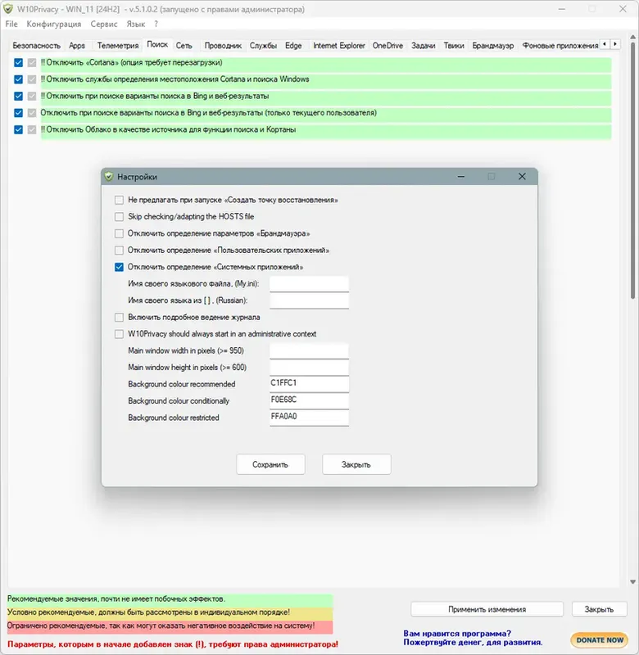Close the Настройки dialog with X
This screenshot has height=655, width=639.
[522, 176]
